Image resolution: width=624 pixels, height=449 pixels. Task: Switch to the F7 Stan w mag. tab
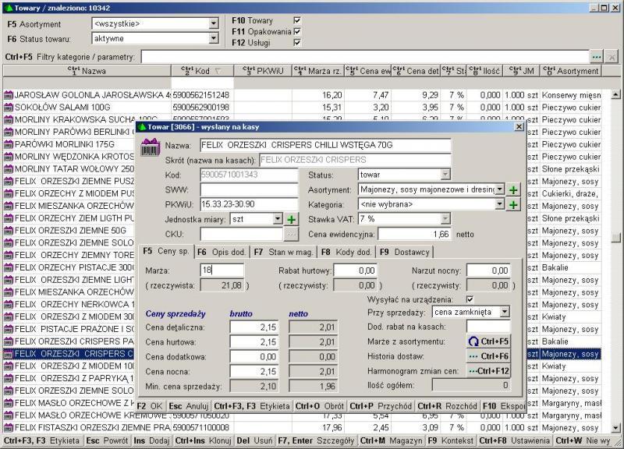(x=284, y=252)
